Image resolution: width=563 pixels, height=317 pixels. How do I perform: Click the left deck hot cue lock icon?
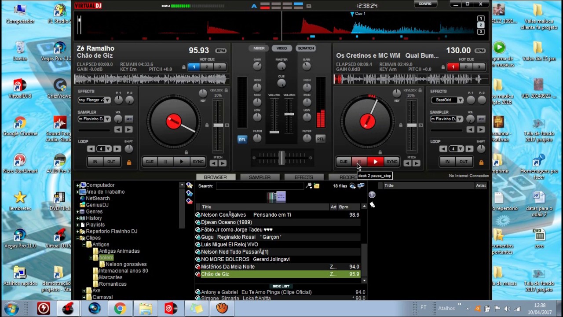point(184,67)
